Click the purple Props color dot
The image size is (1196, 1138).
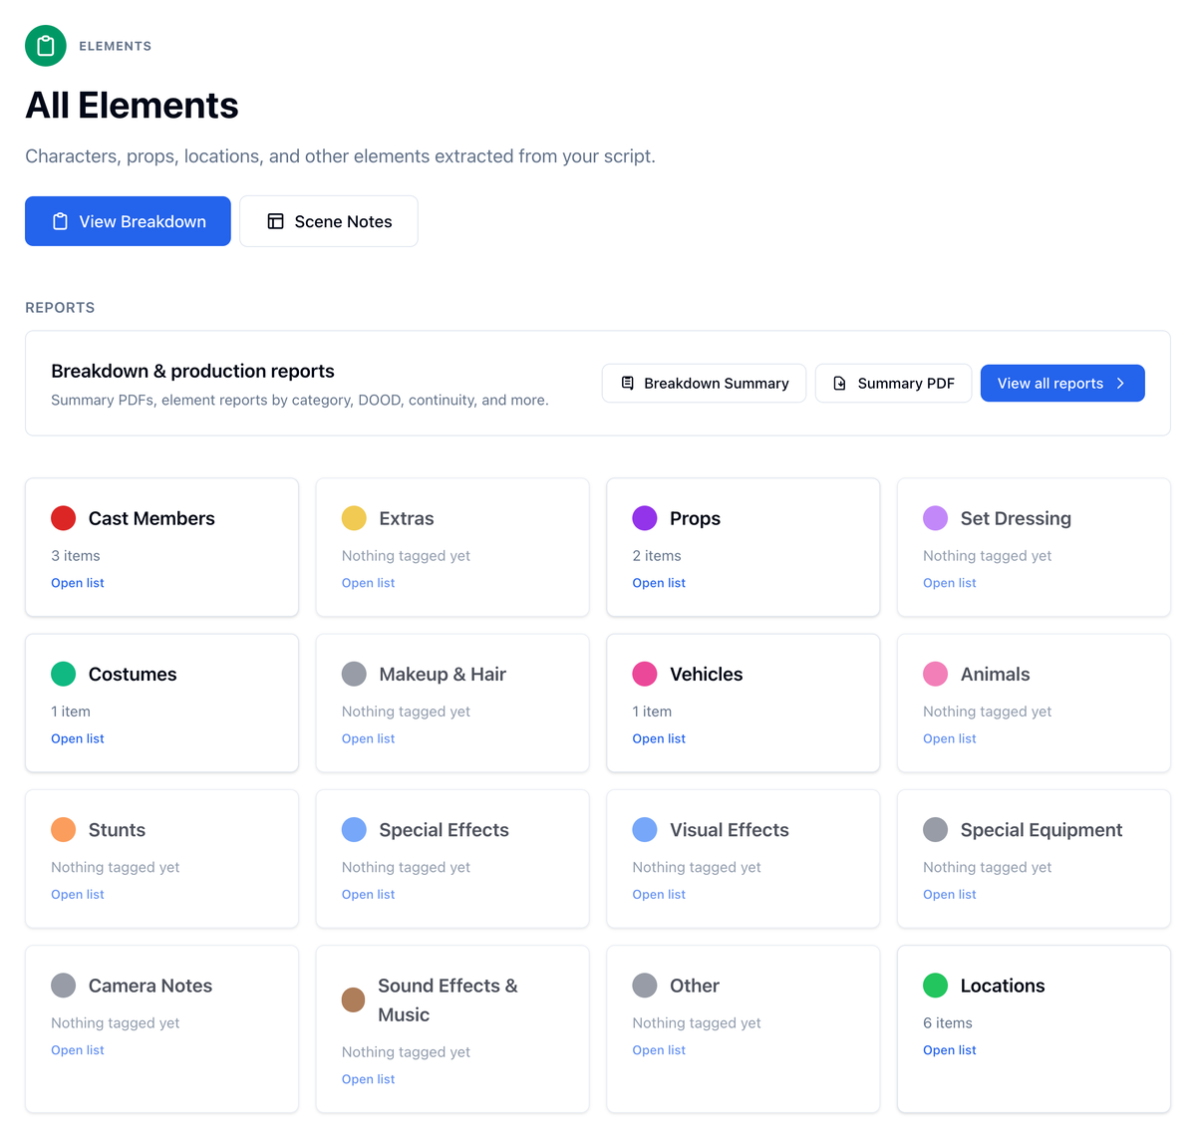click(x=645, y=518)
